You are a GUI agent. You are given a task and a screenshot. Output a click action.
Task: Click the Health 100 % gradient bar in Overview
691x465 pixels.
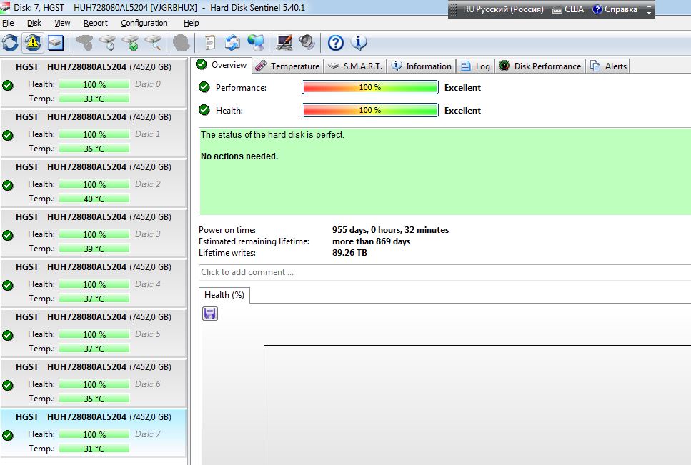click(369, 110)
